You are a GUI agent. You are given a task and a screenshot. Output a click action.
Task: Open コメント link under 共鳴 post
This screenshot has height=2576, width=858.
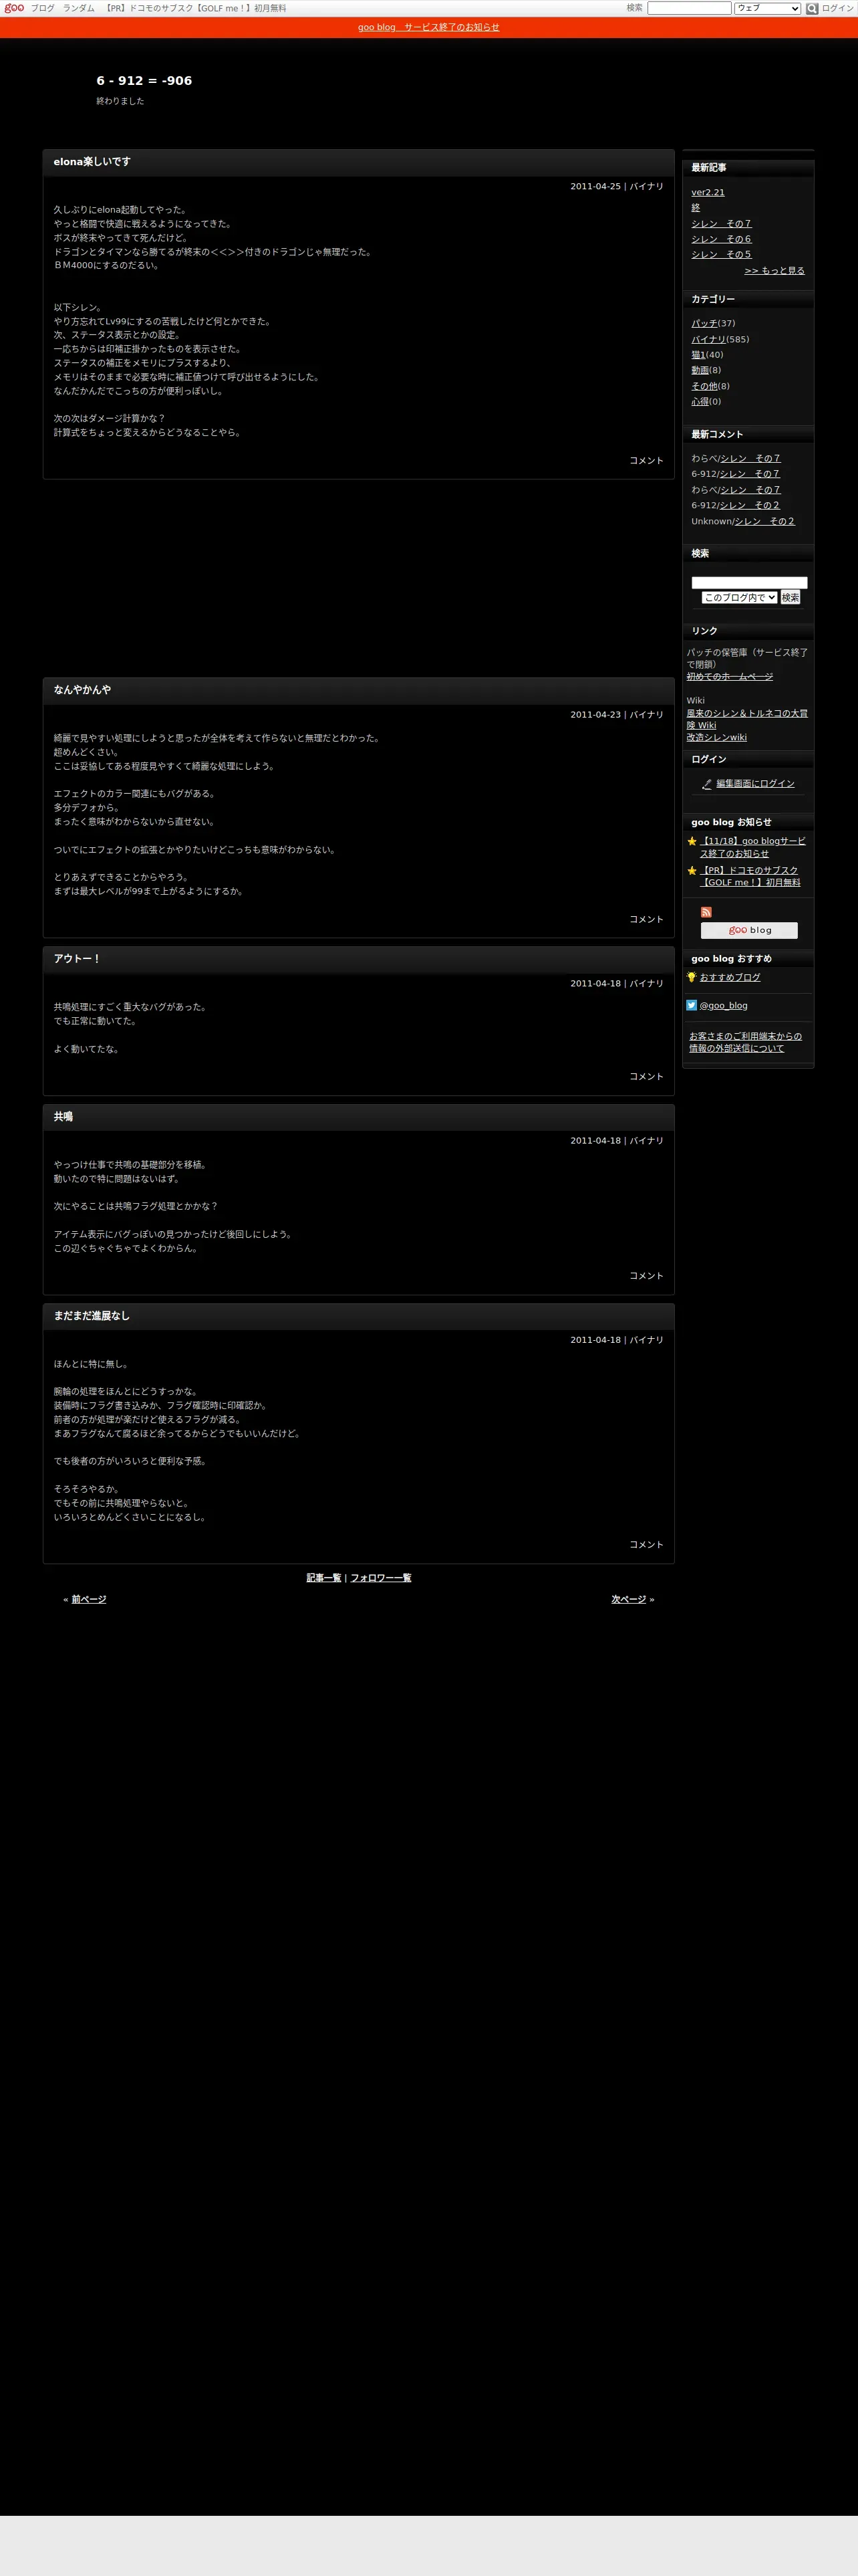coord(646,1276)
